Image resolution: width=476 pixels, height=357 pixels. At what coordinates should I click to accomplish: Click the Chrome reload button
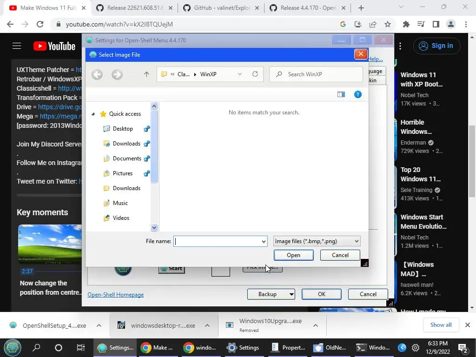(40, 24)
